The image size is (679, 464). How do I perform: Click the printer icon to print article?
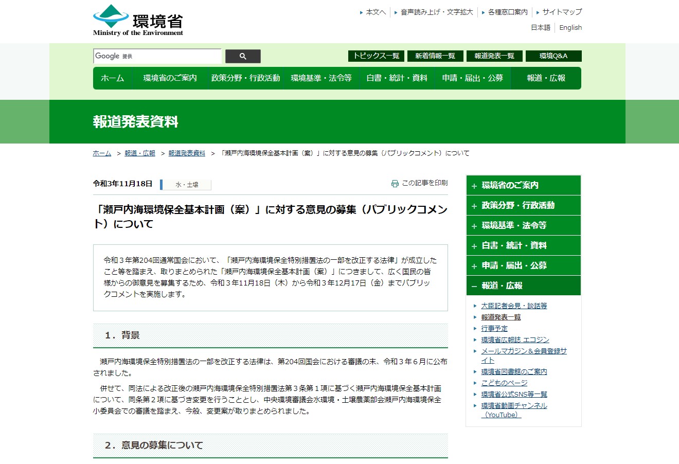pos(395,184)
